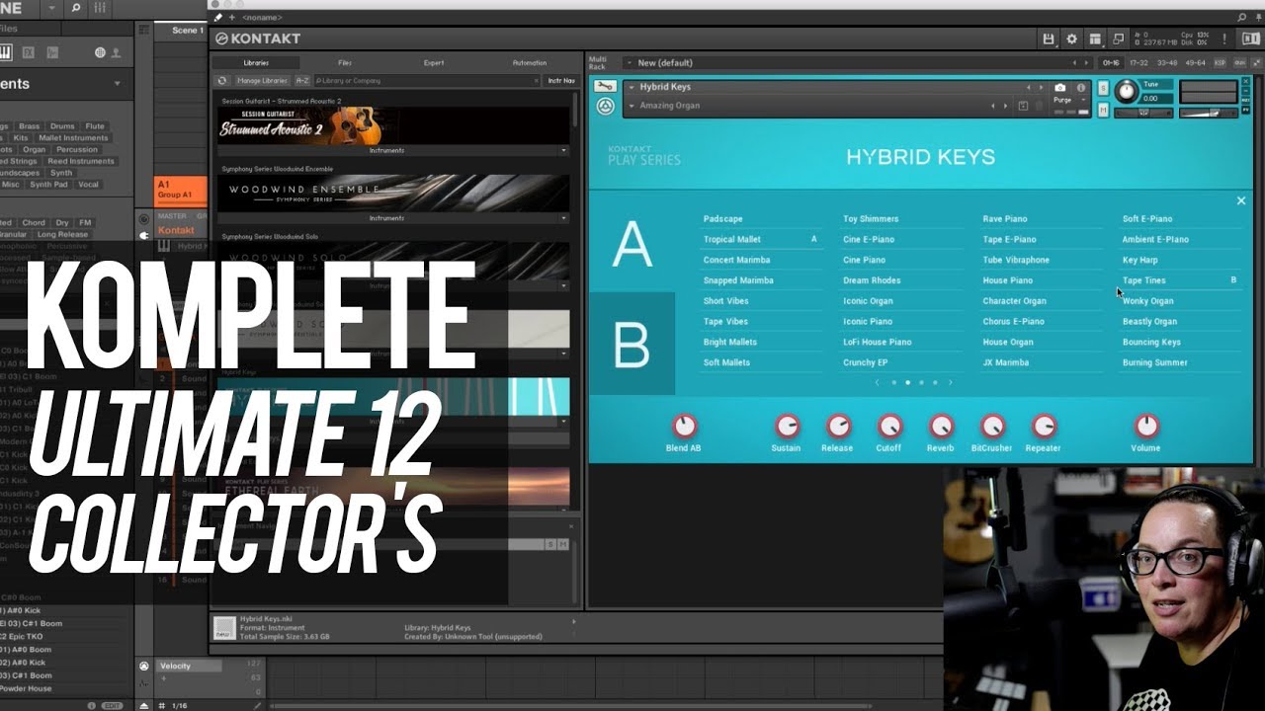Screen dimensions: 1265x711
Task: Open the Maschine product type dropdown arrow
Action: [117, 84]
